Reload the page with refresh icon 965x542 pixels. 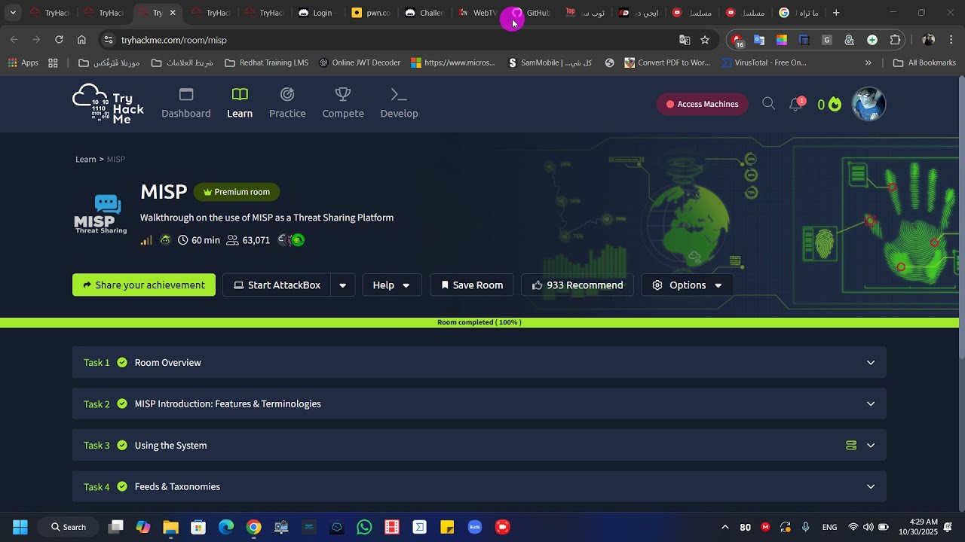point(59,40)
